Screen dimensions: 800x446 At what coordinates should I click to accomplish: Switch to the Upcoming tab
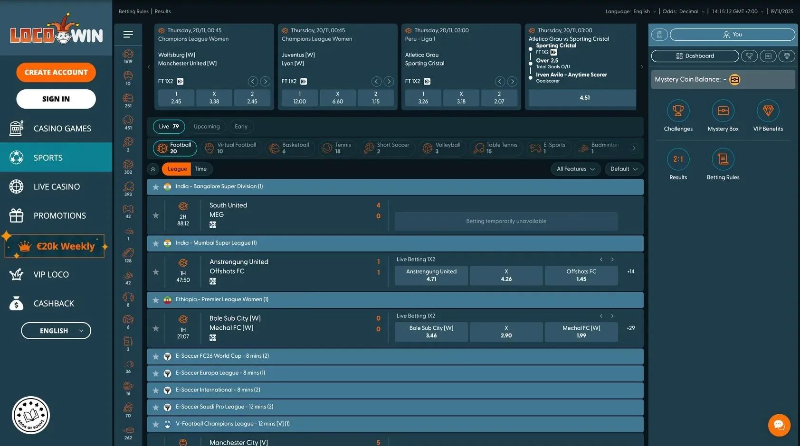207,127
